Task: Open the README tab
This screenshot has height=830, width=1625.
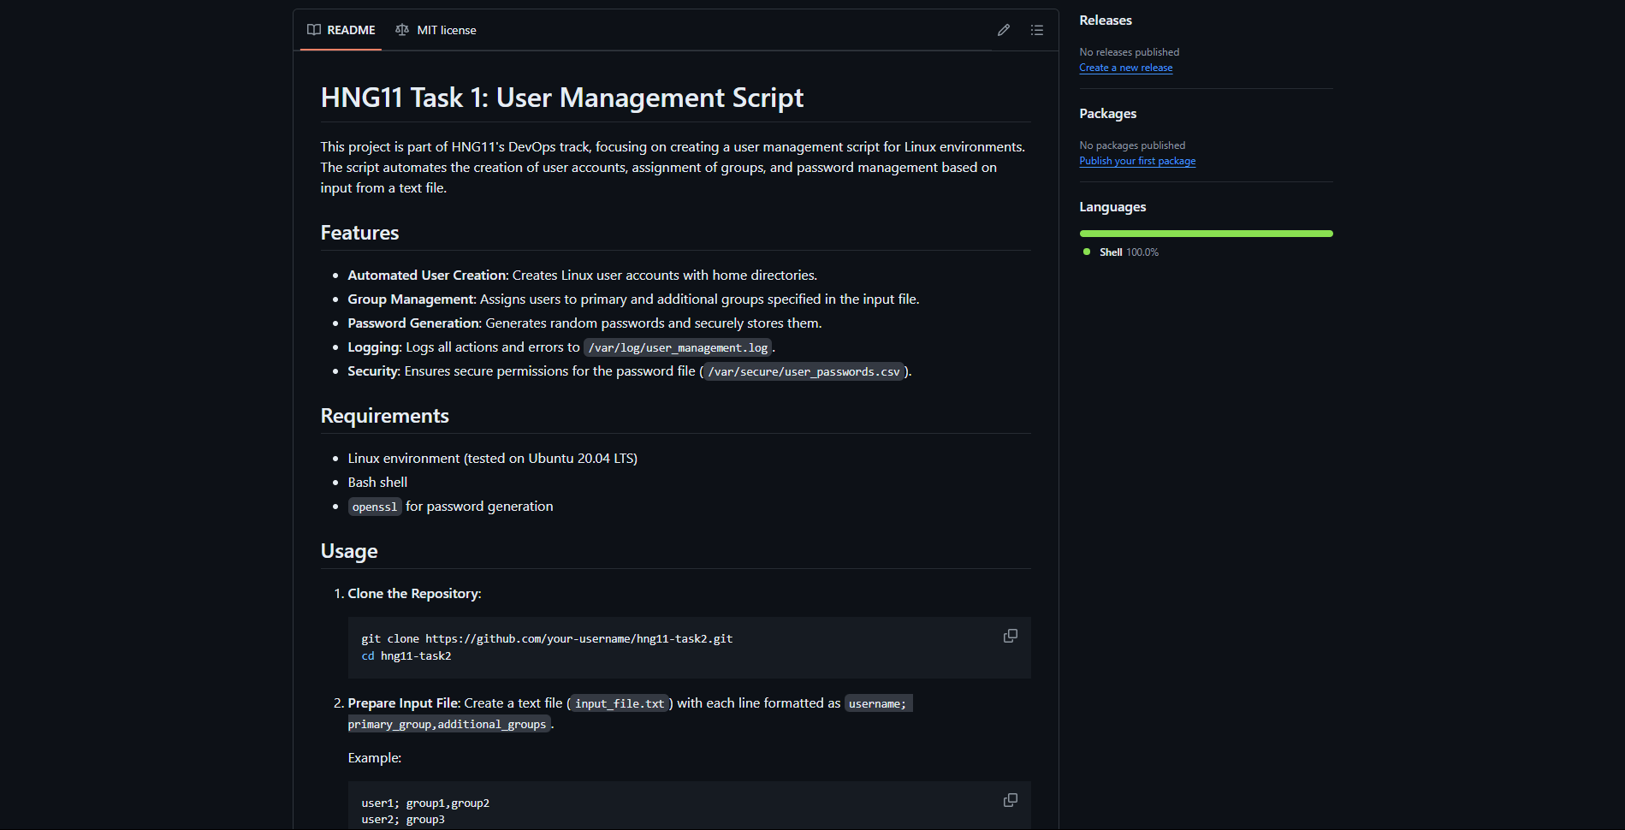Action: (341, 30)
